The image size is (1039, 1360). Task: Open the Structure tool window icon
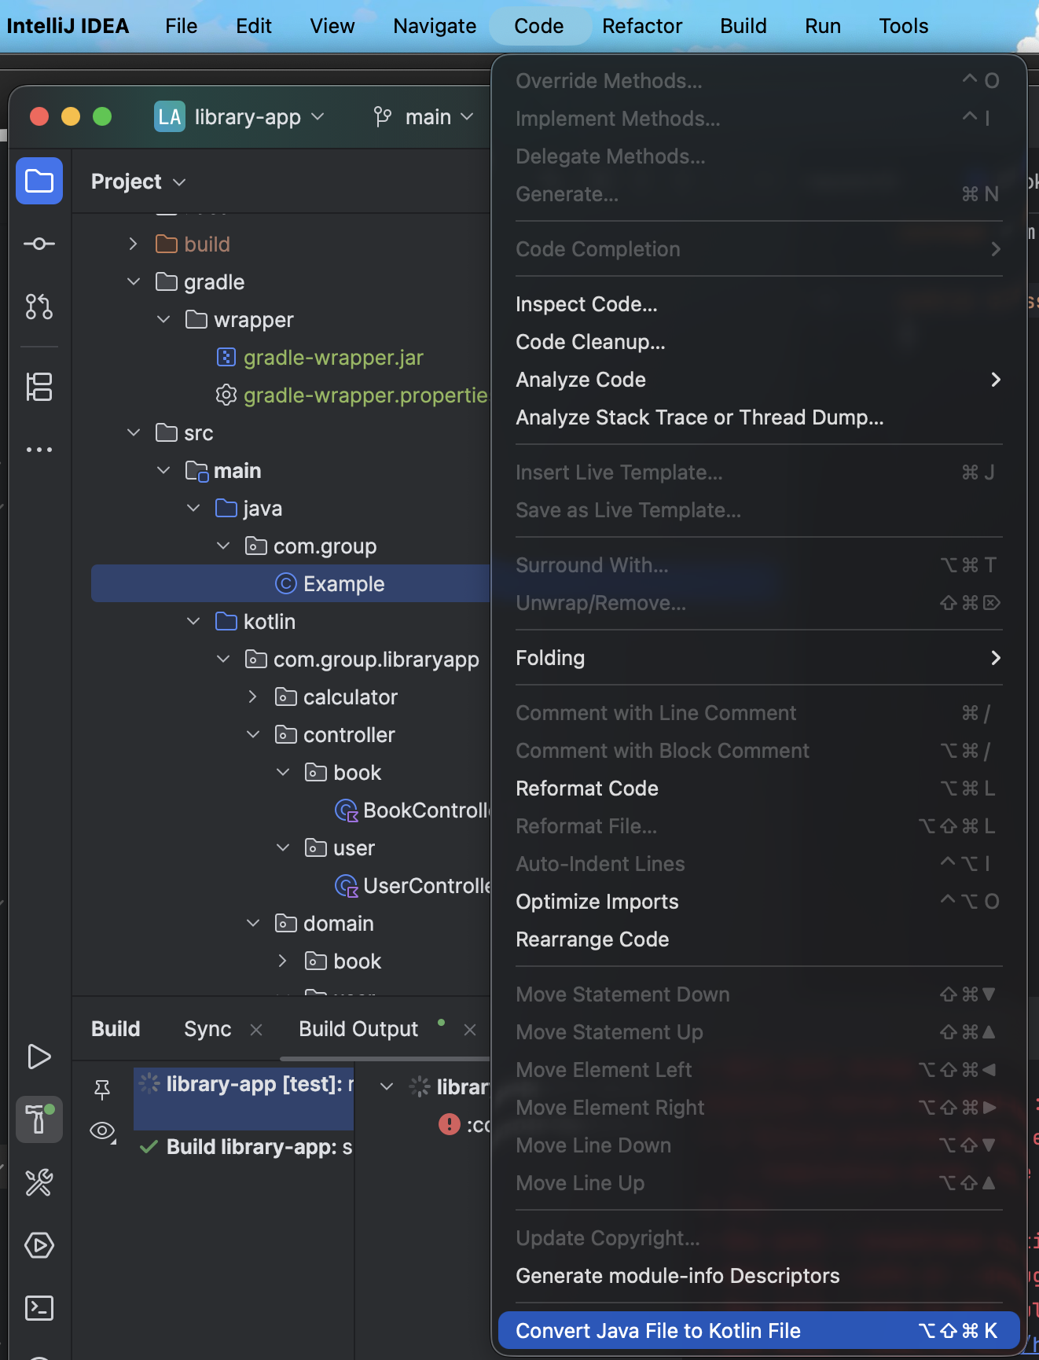point(39,387)
